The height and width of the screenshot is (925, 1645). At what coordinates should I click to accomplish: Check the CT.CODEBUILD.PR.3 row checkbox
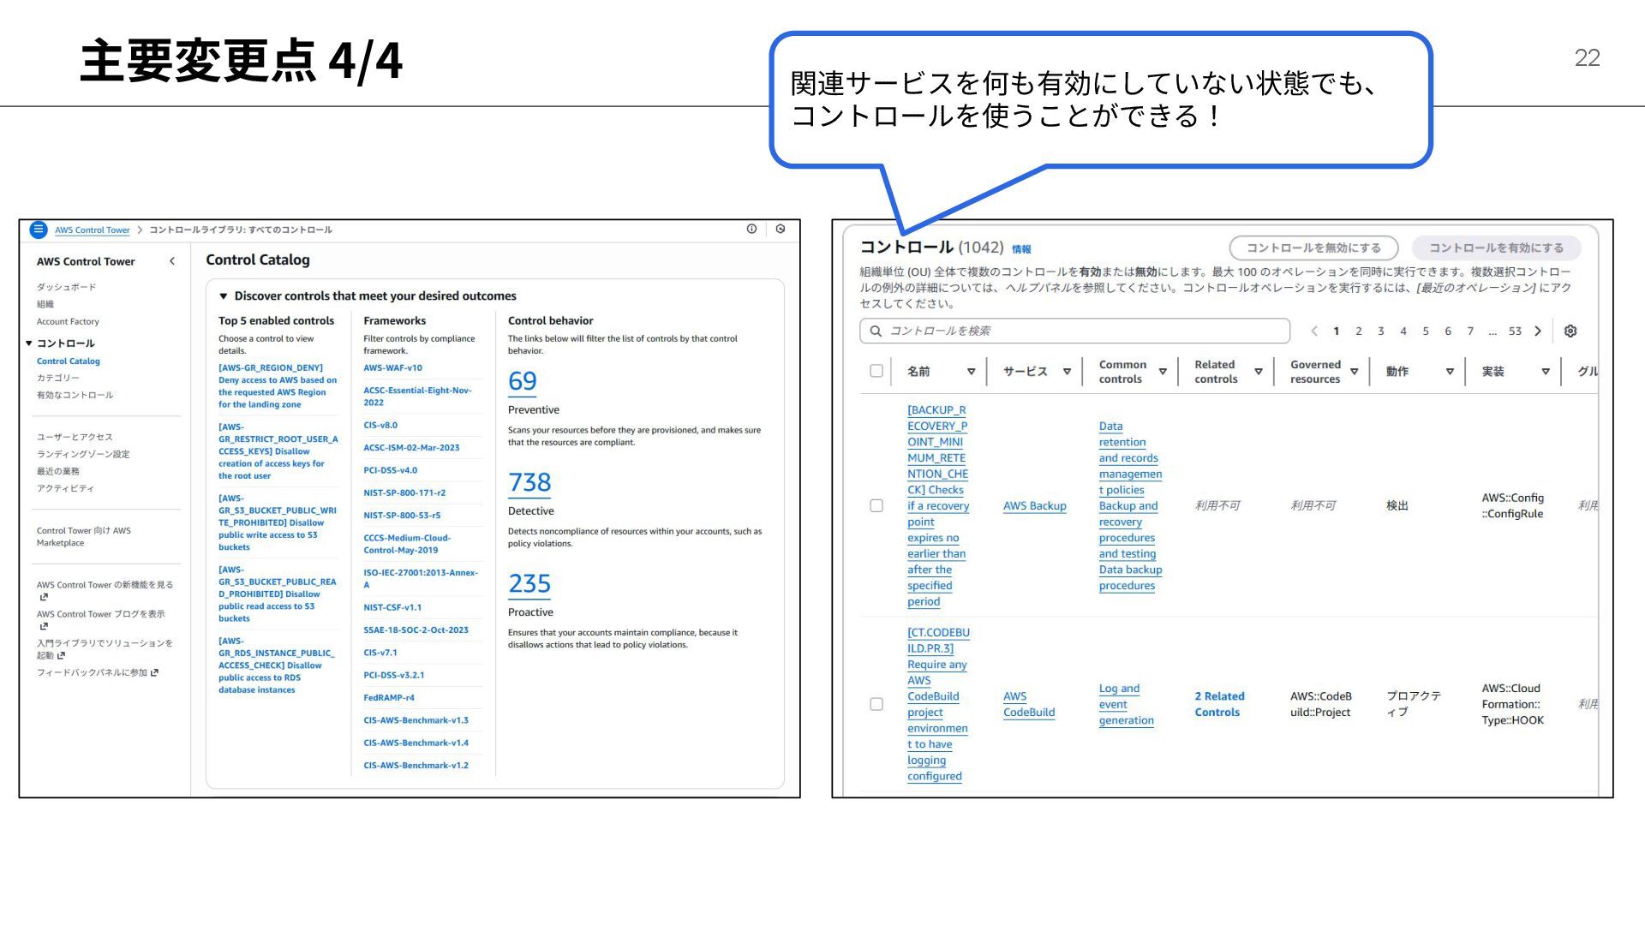coord(876,704)
